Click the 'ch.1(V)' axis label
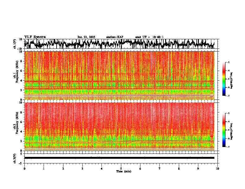245x189 pixels. pos(15,44)
